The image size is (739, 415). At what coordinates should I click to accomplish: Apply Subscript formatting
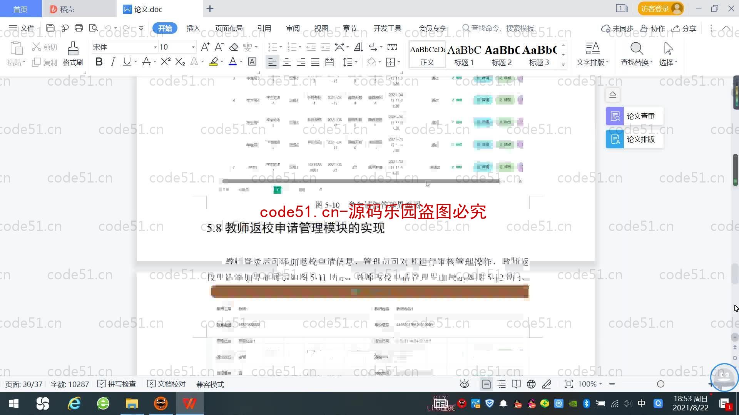click(180, 62)
